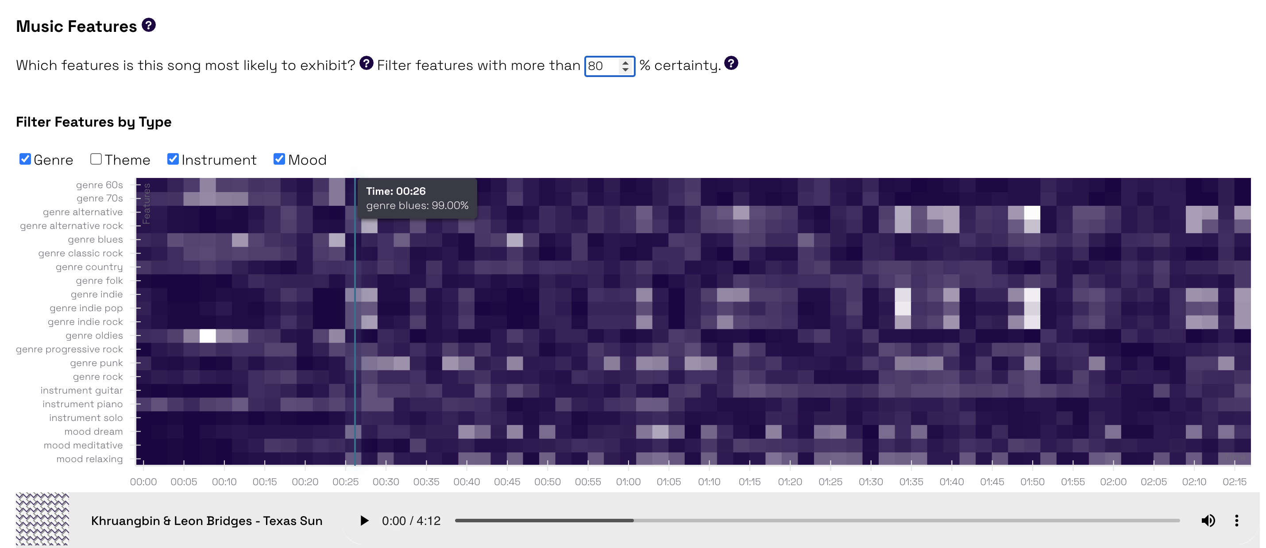Image resolution: width=1266 pixels, height=548 pixels.
Task: Mute audio with the speaker icon
Action: click(x=1208, y=521)
